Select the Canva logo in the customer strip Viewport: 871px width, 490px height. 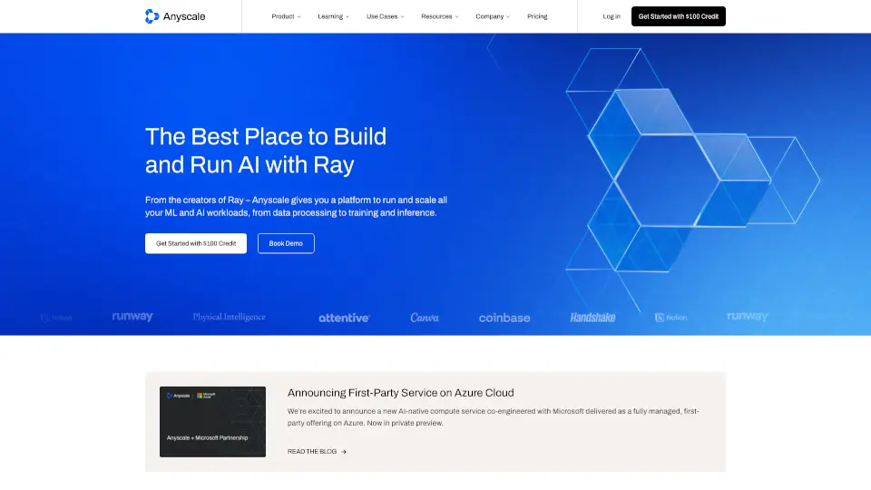click(x=425, y=318)
